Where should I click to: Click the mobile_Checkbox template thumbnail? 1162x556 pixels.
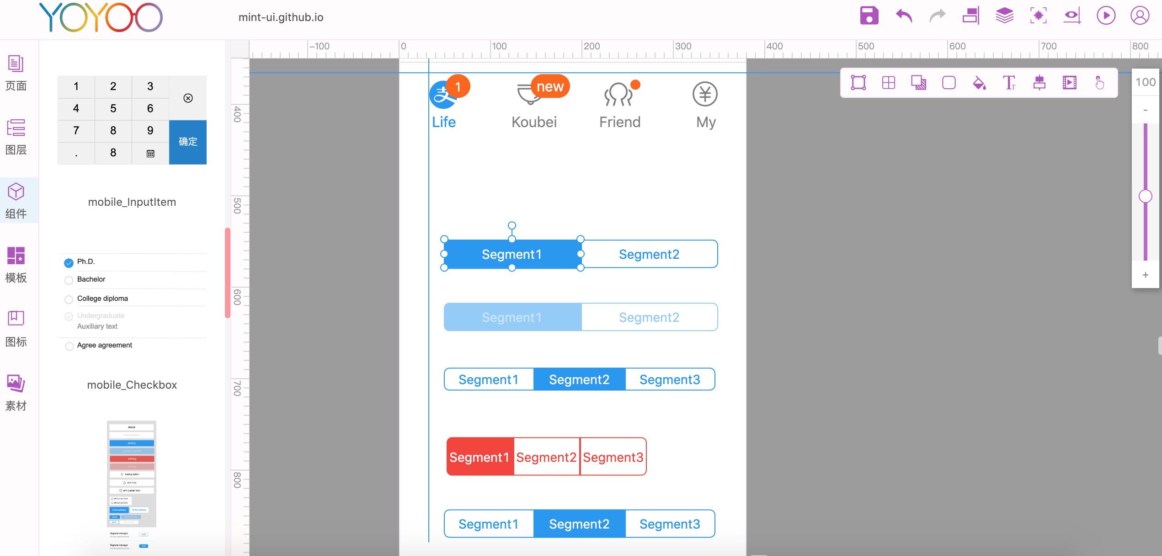[x=132, y=482]
